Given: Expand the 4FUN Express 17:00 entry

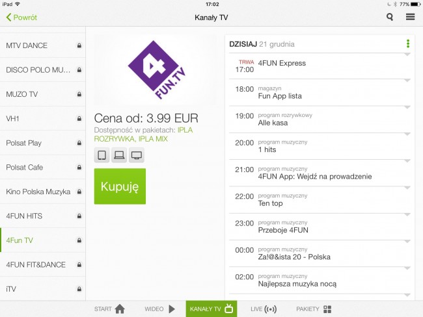Looking at the screenshot, I should [320, 66].
